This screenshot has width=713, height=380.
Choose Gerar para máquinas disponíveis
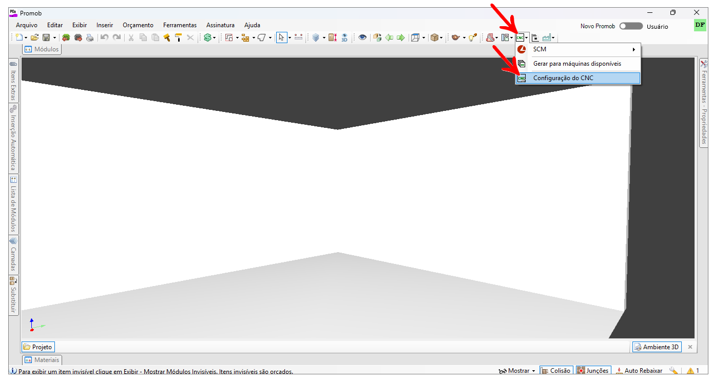click(578, 64)
